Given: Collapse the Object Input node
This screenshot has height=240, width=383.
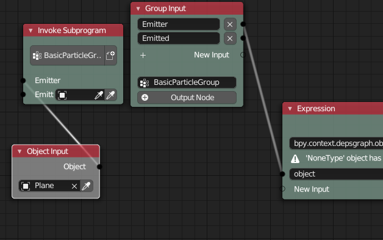Looking at the screenshot, I should 20,151.
